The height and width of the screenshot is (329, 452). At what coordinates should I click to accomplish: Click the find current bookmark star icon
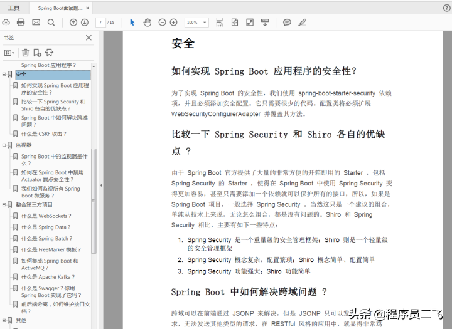[x=50, y=53]
